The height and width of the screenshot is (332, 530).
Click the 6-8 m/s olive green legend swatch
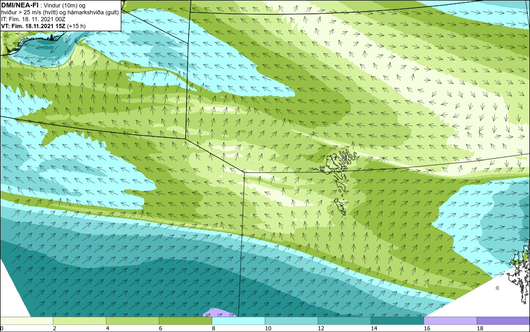(x=185, y=320)
